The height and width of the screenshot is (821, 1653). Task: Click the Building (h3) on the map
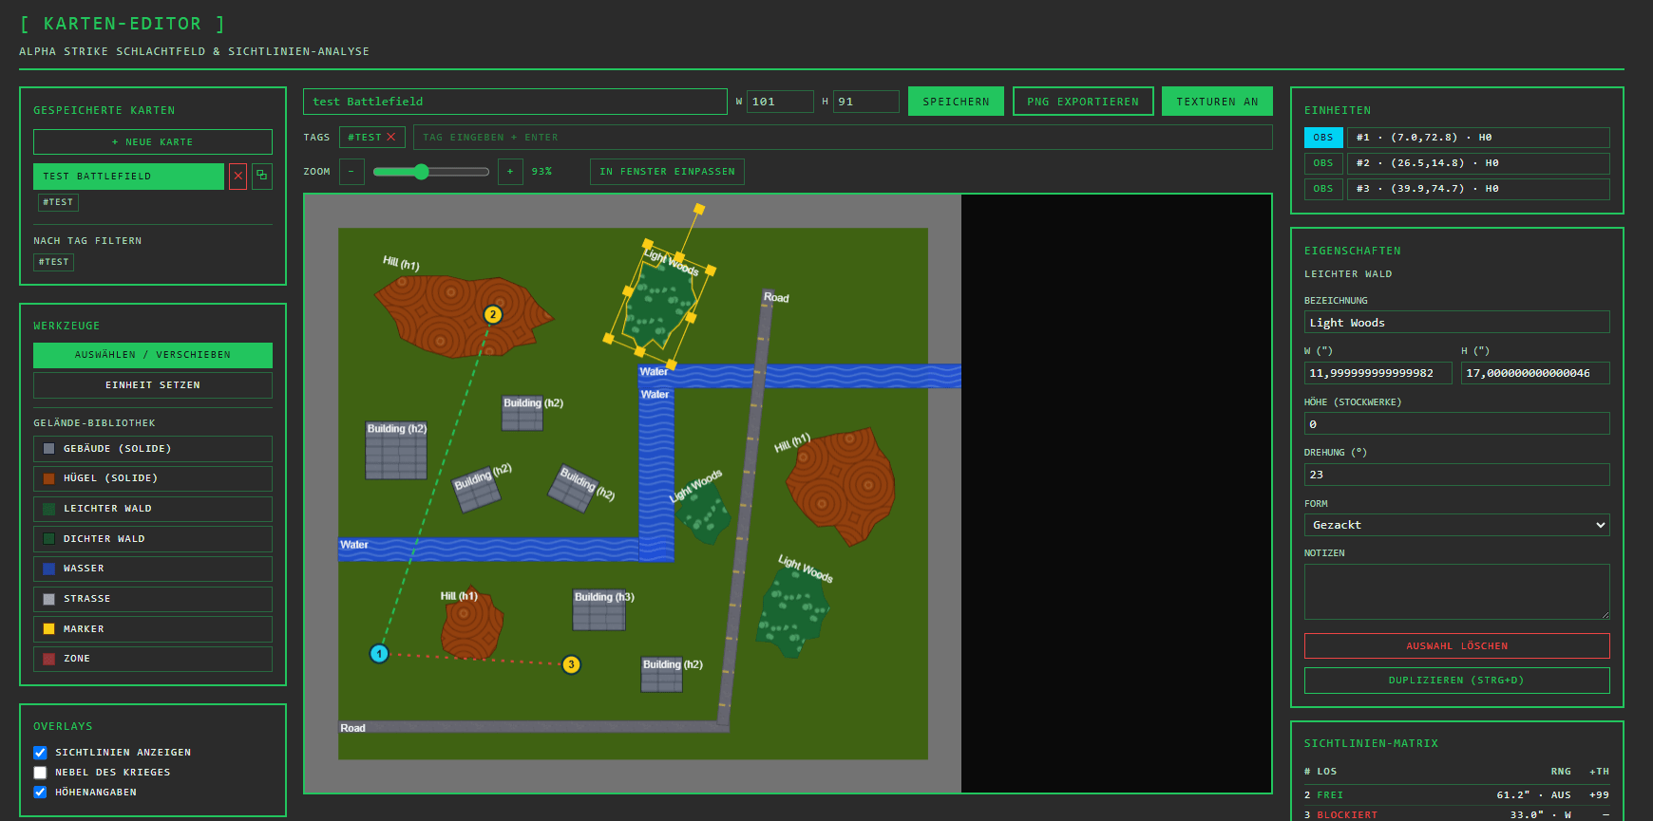coord(598,610)
